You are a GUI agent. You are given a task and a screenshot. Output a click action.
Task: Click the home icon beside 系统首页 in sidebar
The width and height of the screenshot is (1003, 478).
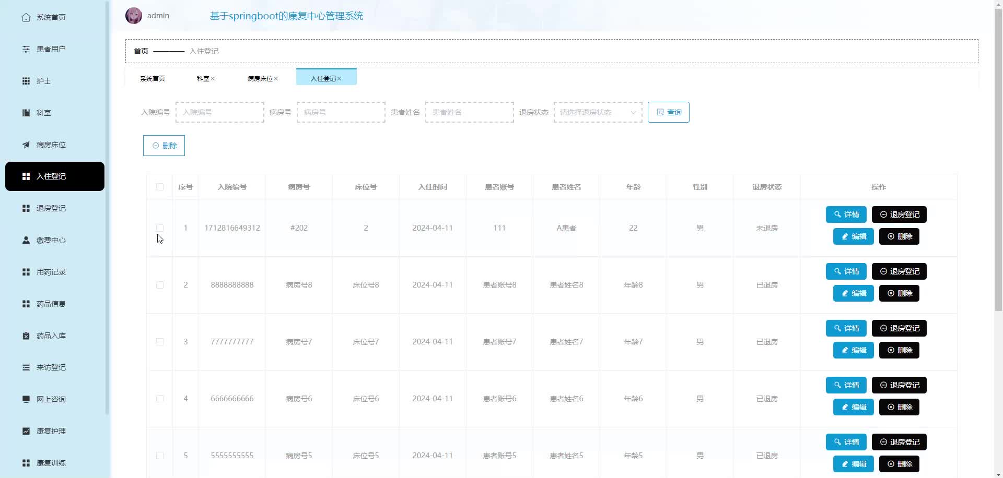(26, 17)
